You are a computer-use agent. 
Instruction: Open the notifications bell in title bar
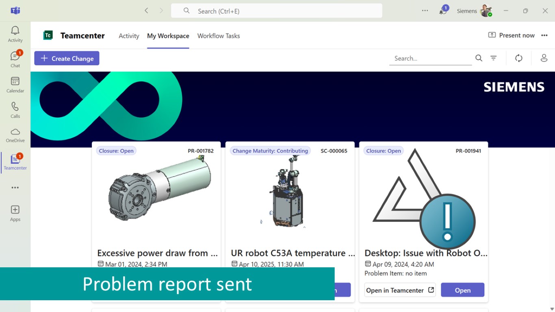coord(443,11)
